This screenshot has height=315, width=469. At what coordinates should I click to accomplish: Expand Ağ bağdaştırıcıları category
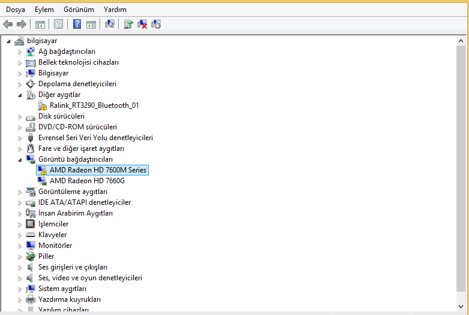pos(20,52)
